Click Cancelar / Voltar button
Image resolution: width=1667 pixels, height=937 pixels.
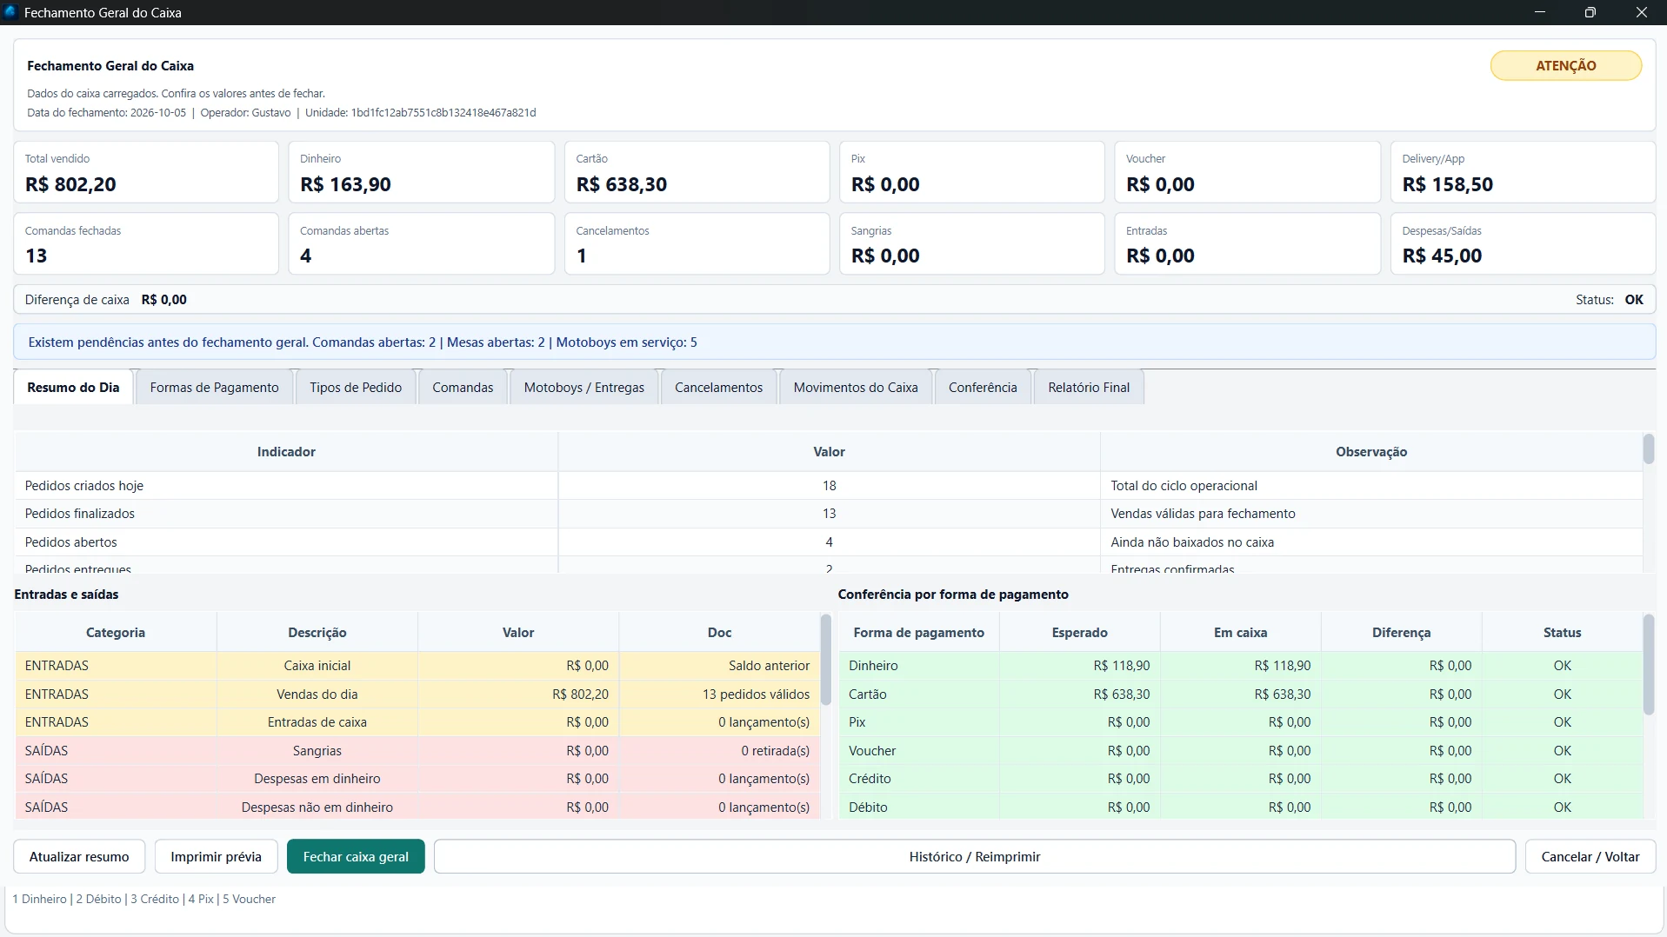click(x=1590, y=856)
